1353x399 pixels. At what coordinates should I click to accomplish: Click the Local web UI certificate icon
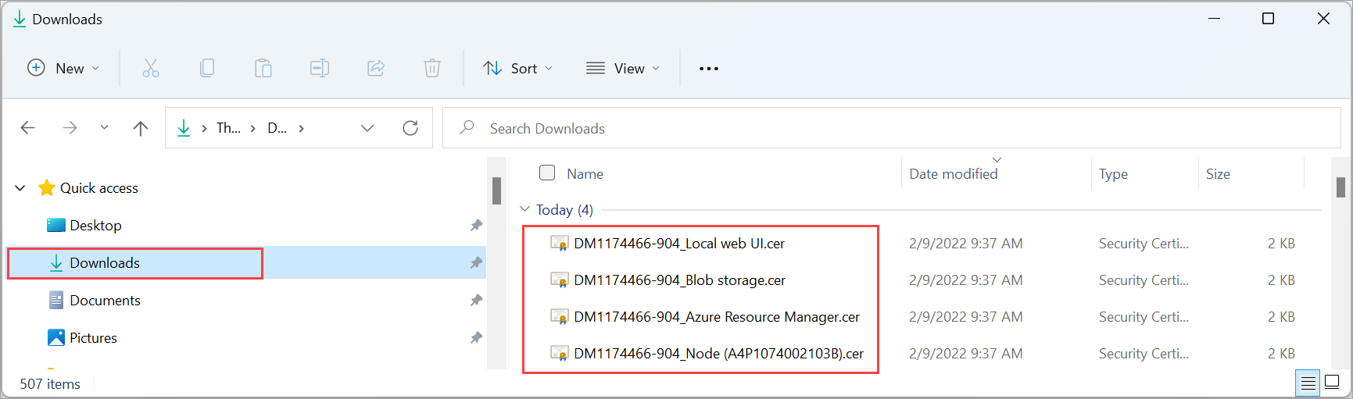(560, 244)
